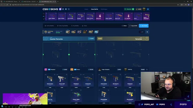Switch to the Daily Top Battles tab
This screenshot has width=193, height=108.
62,26
